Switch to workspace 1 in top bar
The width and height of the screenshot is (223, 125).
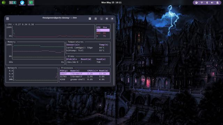point(11,2)
